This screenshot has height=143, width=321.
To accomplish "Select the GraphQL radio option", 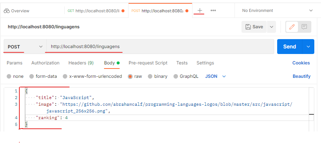I will point(176,76).
